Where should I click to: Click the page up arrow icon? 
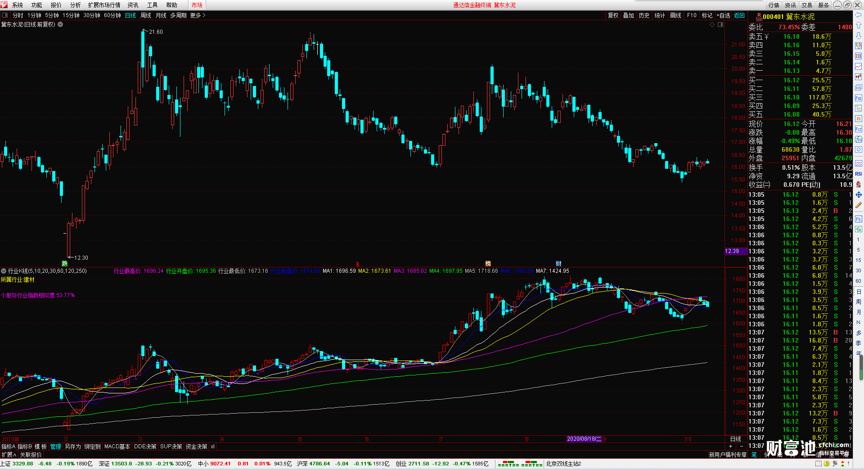point(859,25)
